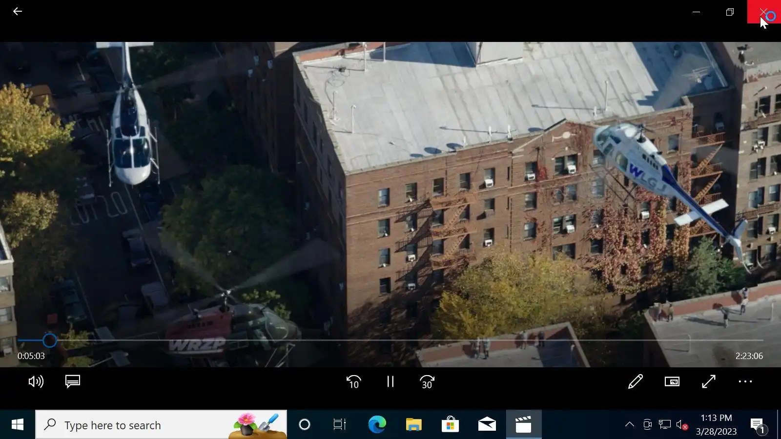The image size is (781, 439).
Task: Open the Action Center notifications
Action: pos(758,425)
